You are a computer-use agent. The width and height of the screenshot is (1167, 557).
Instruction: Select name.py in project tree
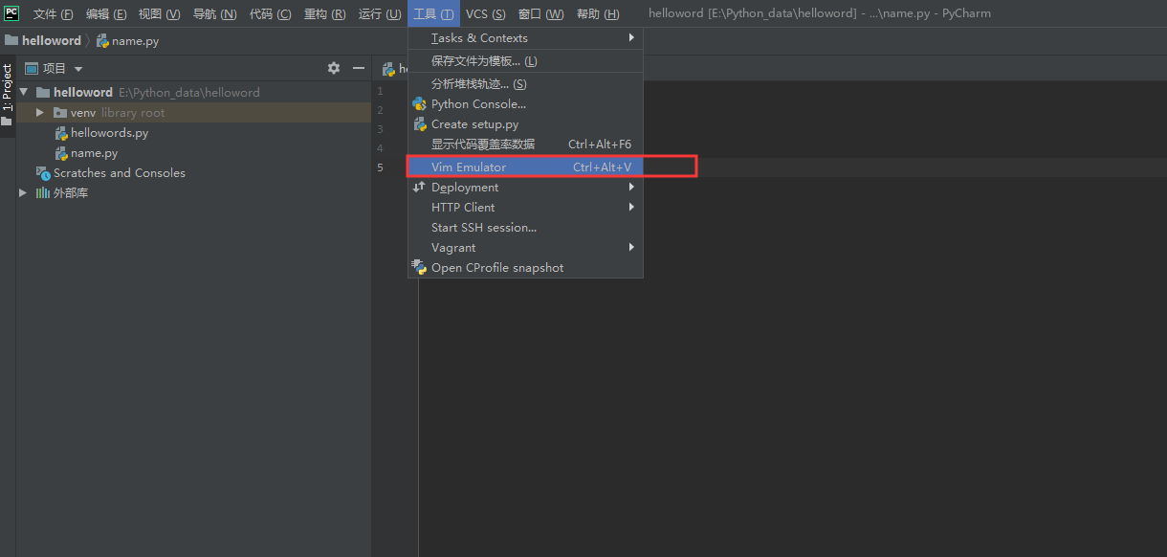pyautogui.click(x=94, y=153)
